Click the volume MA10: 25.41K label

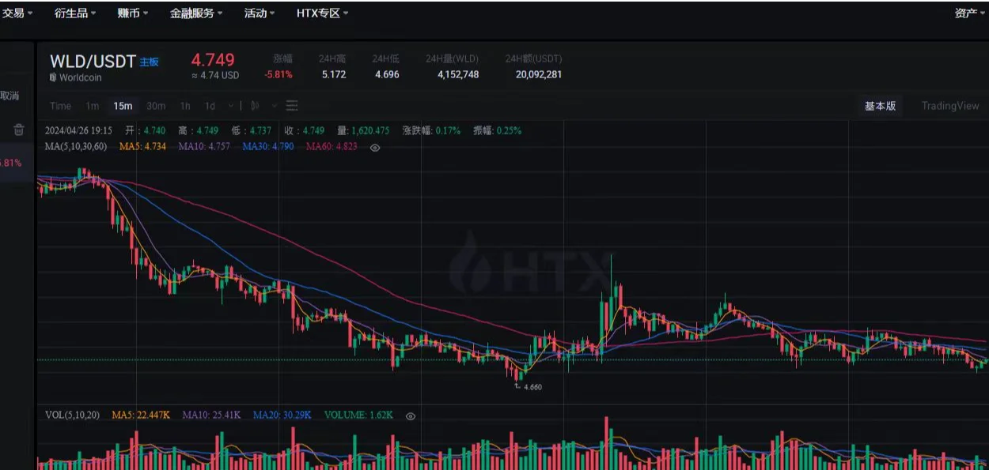212,415
